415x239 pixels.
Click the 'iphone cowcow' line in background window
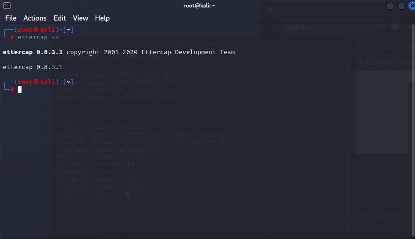click(x=116, y=98)
